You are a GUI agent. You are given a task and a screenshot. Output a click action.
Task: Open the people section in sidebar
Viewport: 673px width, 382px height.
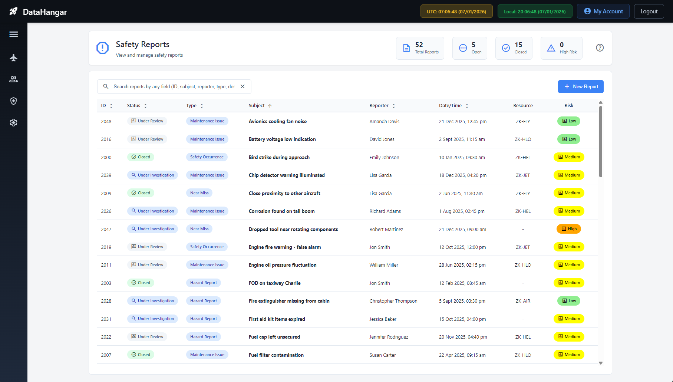point(14,79)
